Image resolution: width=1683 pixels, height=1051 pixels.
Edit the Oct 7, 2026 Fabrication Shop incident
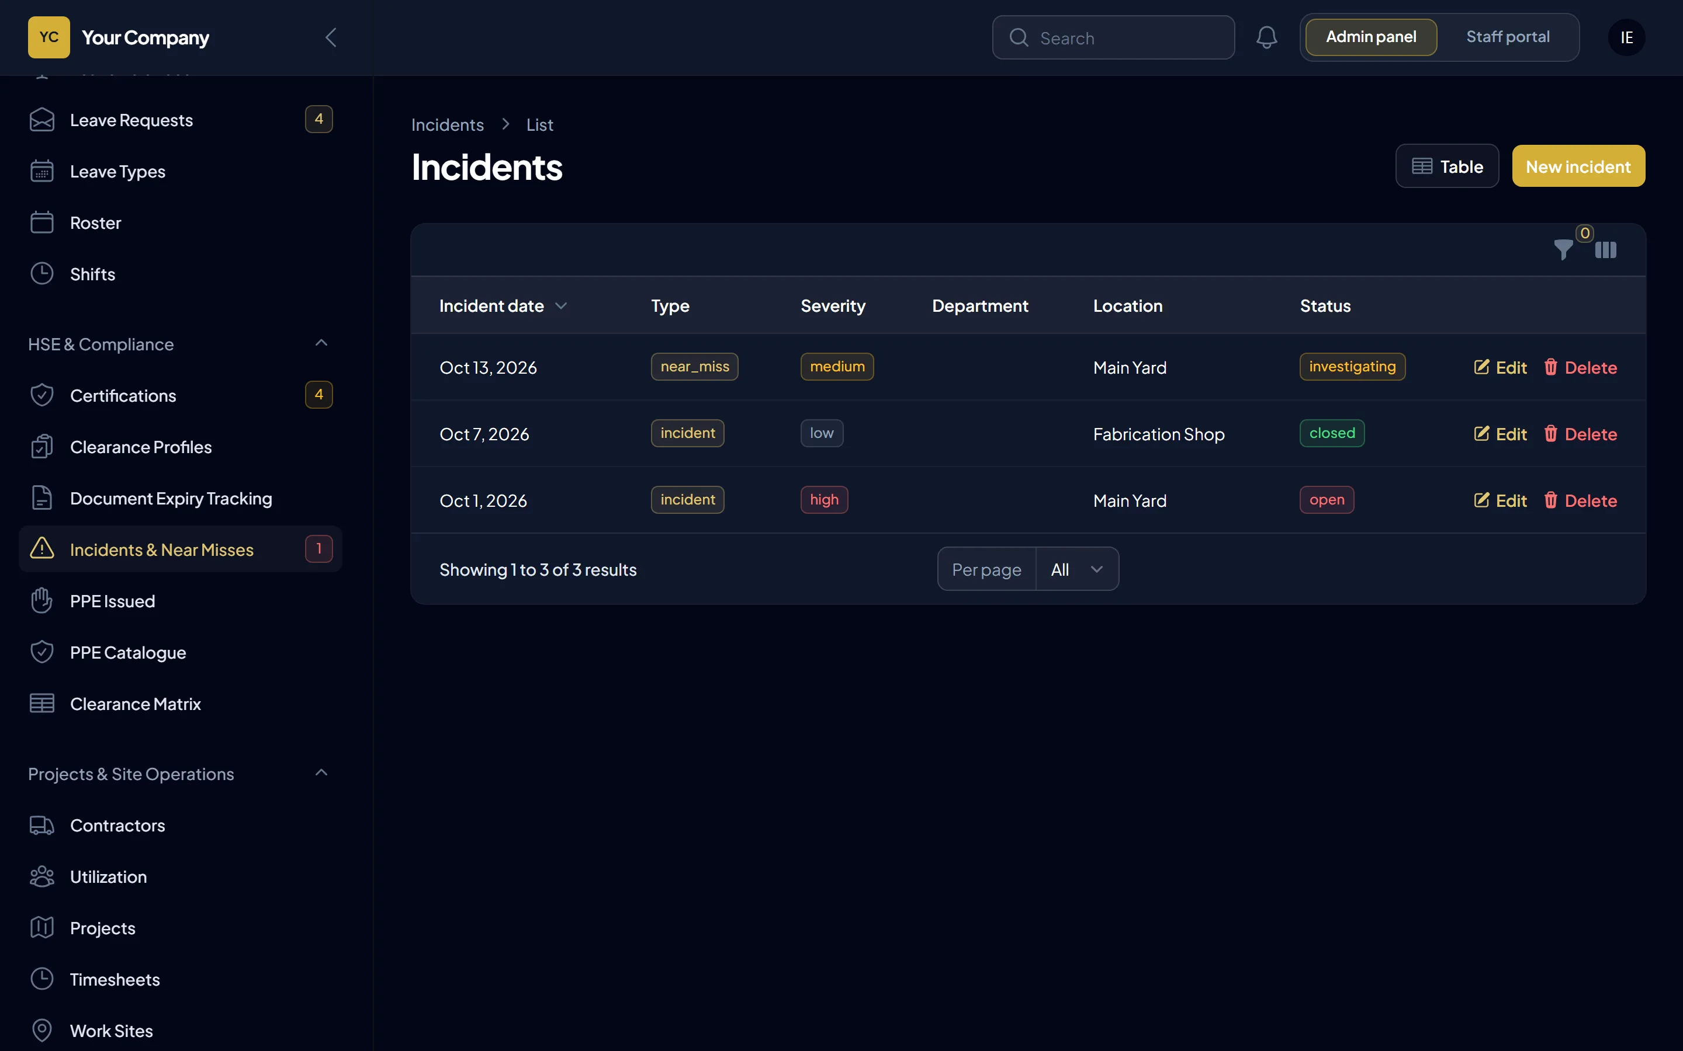[1500, 434]
